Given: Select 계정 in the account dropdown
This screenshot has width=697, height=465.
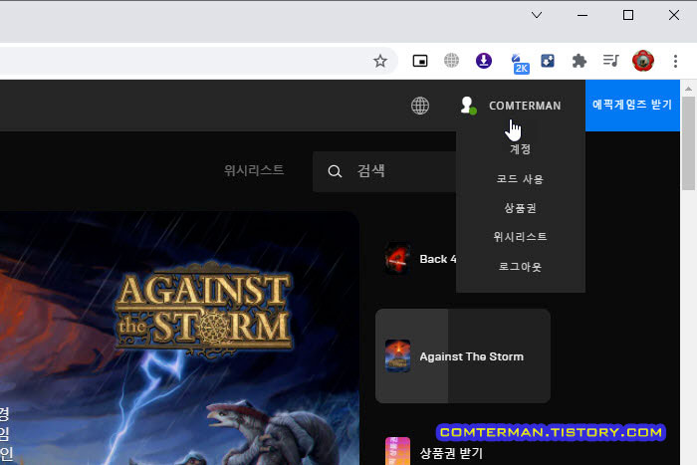Looking at the screenshot, I should 520,149.
